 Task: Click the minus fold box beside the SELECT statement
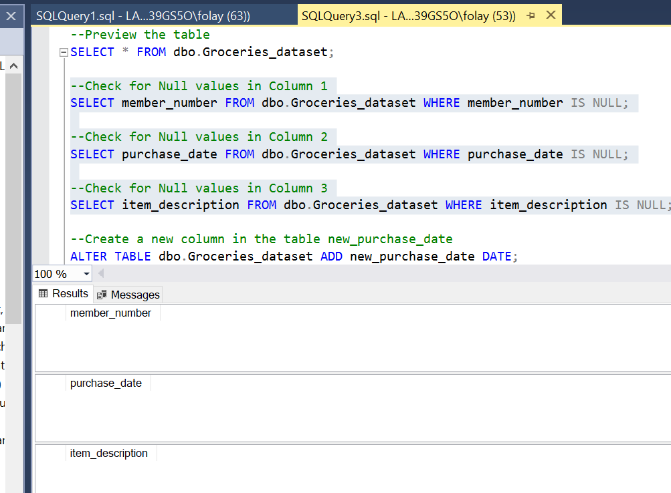tap(62, 51)
